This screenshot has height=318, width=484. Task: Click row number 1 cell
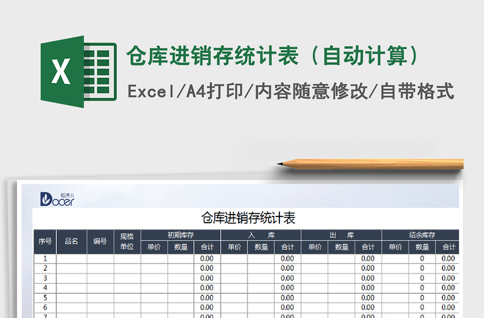tap(45, 259)
